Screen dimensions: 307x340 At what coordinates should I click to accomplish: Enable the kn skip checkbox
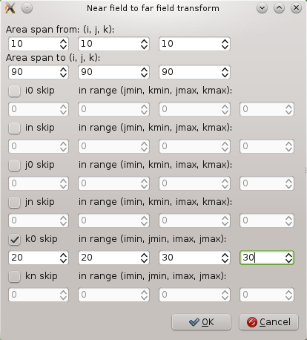point(14,276)
